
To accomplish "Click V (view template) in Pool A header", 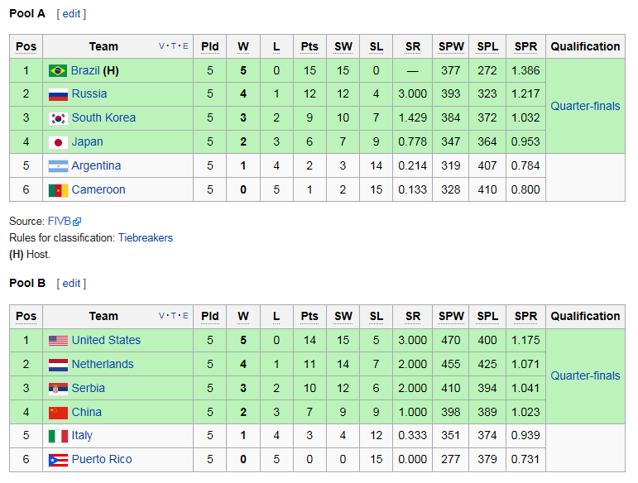I will point(162,46).
